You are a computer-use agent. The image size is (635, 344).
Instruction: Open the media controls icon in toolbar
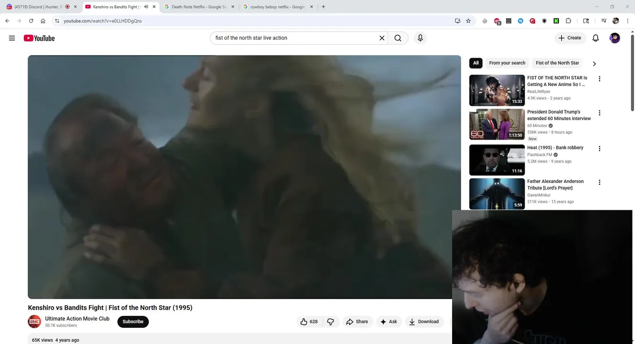[603, 21]
